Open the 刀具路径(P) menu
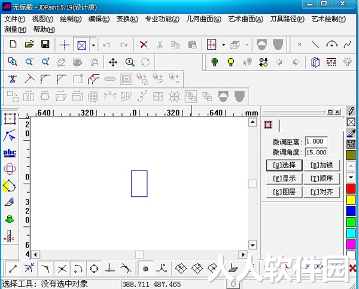359x289 pixels. 287,19
